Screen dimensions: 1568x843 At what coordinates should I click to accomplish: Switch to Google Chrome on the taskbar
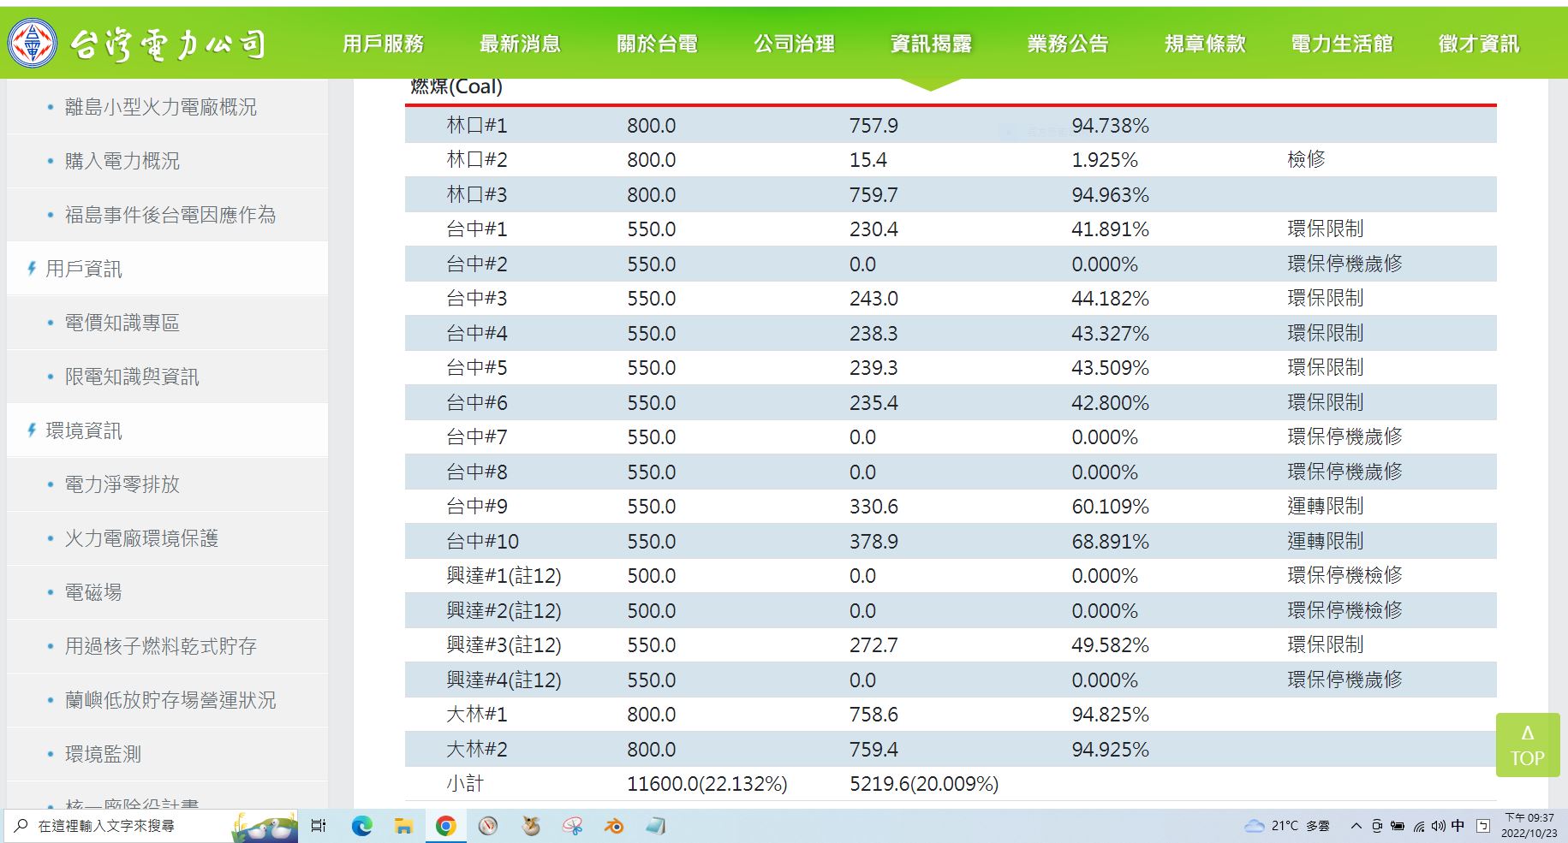tap(445, 826)
